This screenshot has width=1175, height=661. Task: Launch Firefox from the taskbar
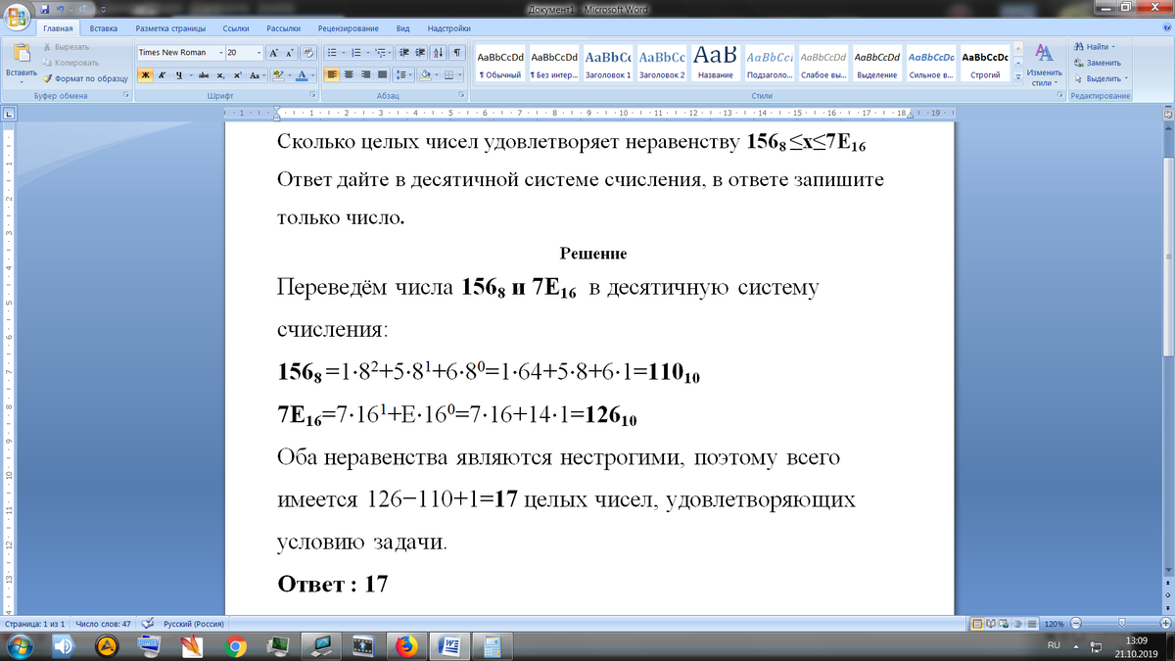pyautogui.click(x=406, y=645)
